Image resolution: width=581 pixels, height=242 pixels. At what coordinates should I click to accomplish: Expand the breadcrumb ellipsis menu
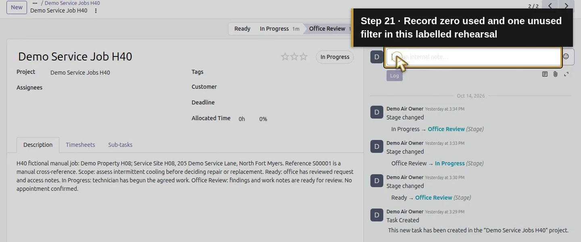pyautogui.click(x=35, y=3)
